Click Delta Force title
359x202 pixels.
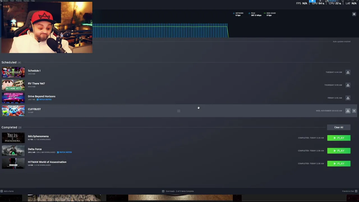(x=34, y=149)
